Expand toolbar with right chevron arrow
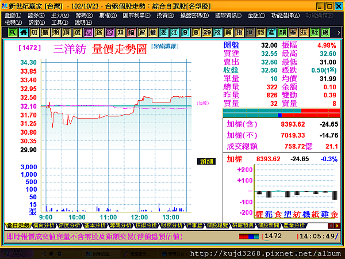345x259 pixels. click(x=339, y=33)
